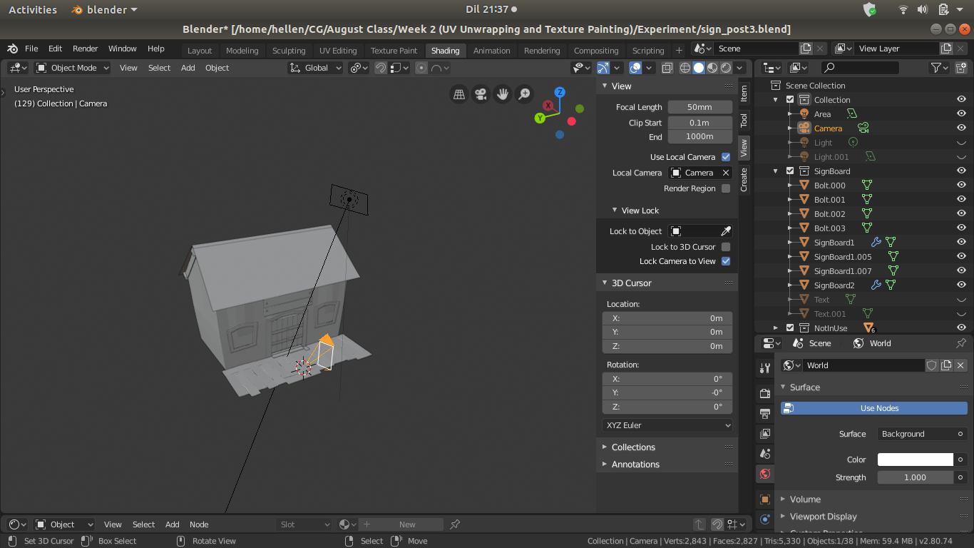Screen dimensions: 974x548
Task: Switch to the UV Editing workspace
Action: 338,51
